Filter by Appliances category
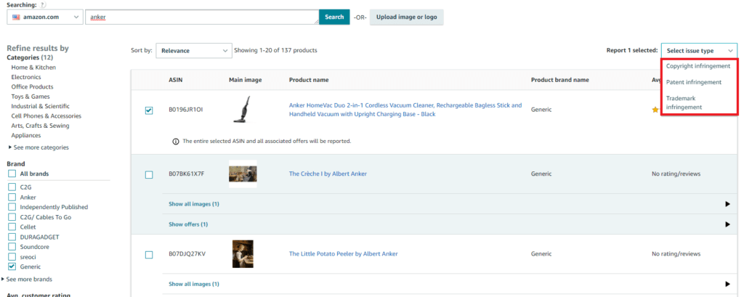Viewport: 744px width, 297px height. pos(26,135)
